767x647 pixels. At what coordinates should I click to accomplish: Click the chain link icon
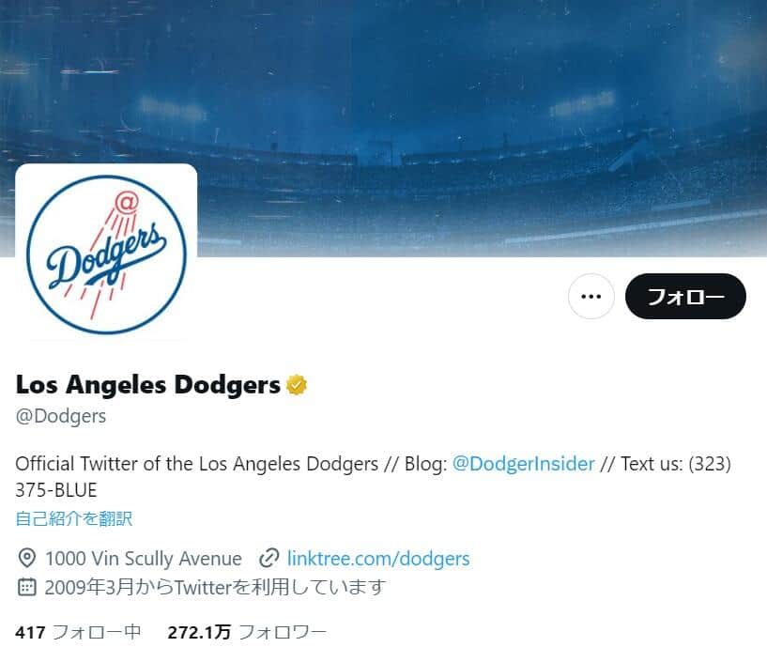click(268, 559)
